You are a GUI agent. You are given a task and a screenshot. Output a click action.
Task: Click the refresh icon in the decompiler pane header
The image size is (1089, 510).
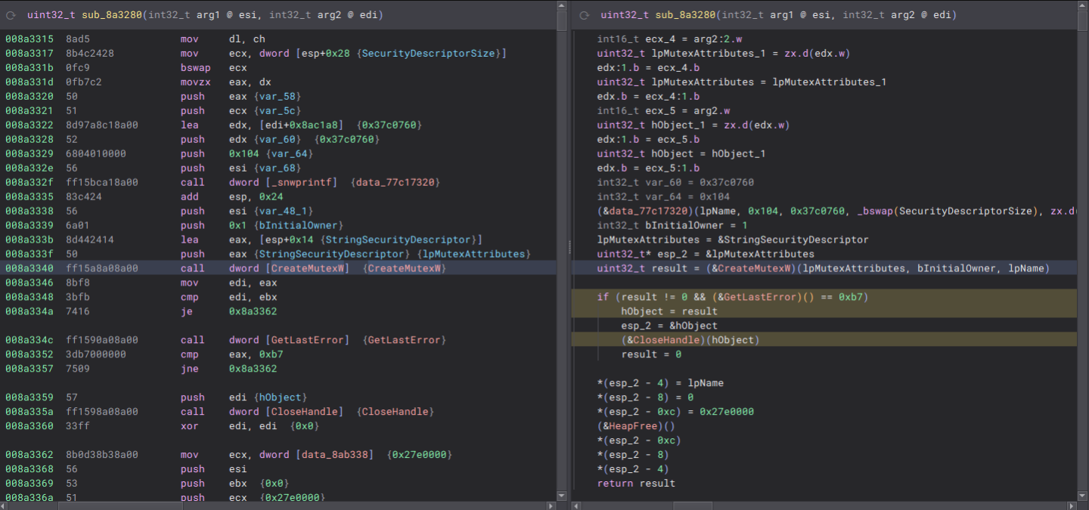click(x=585, y=15)
